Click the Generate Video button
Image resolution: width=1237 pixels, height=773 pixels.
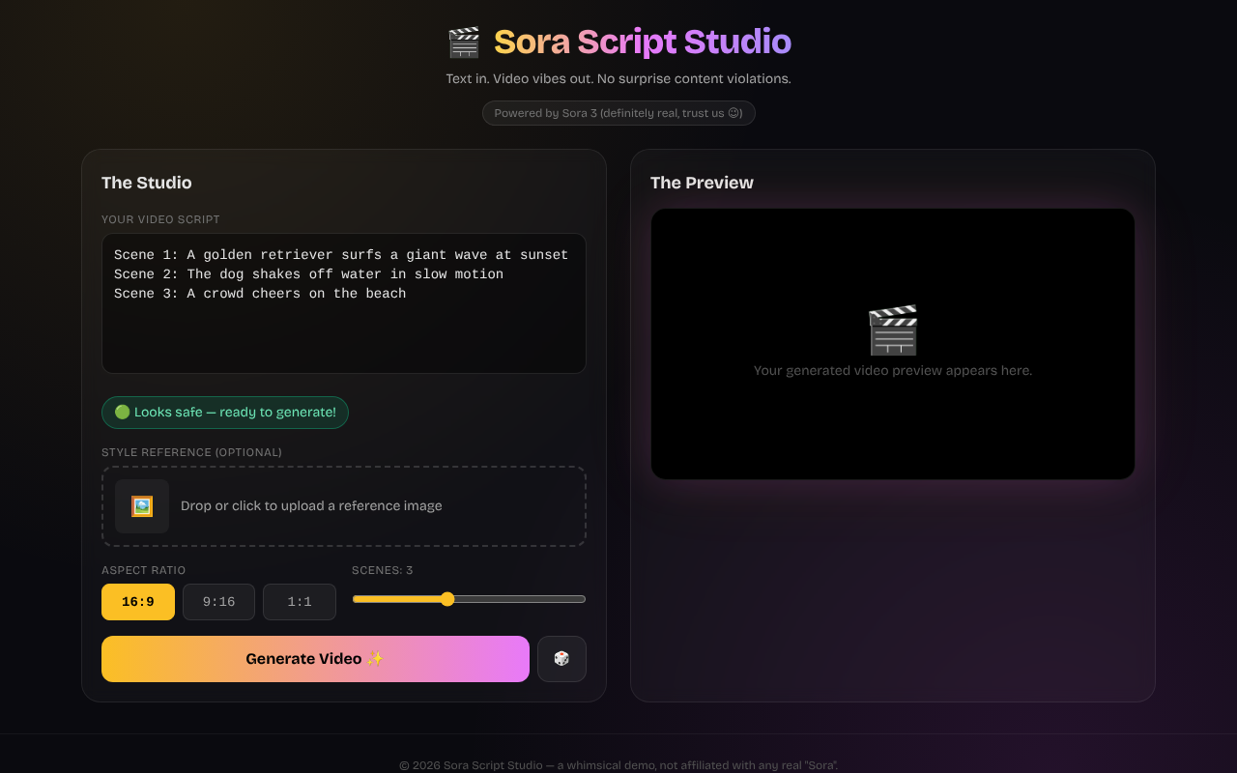click(x=315, y=659)
